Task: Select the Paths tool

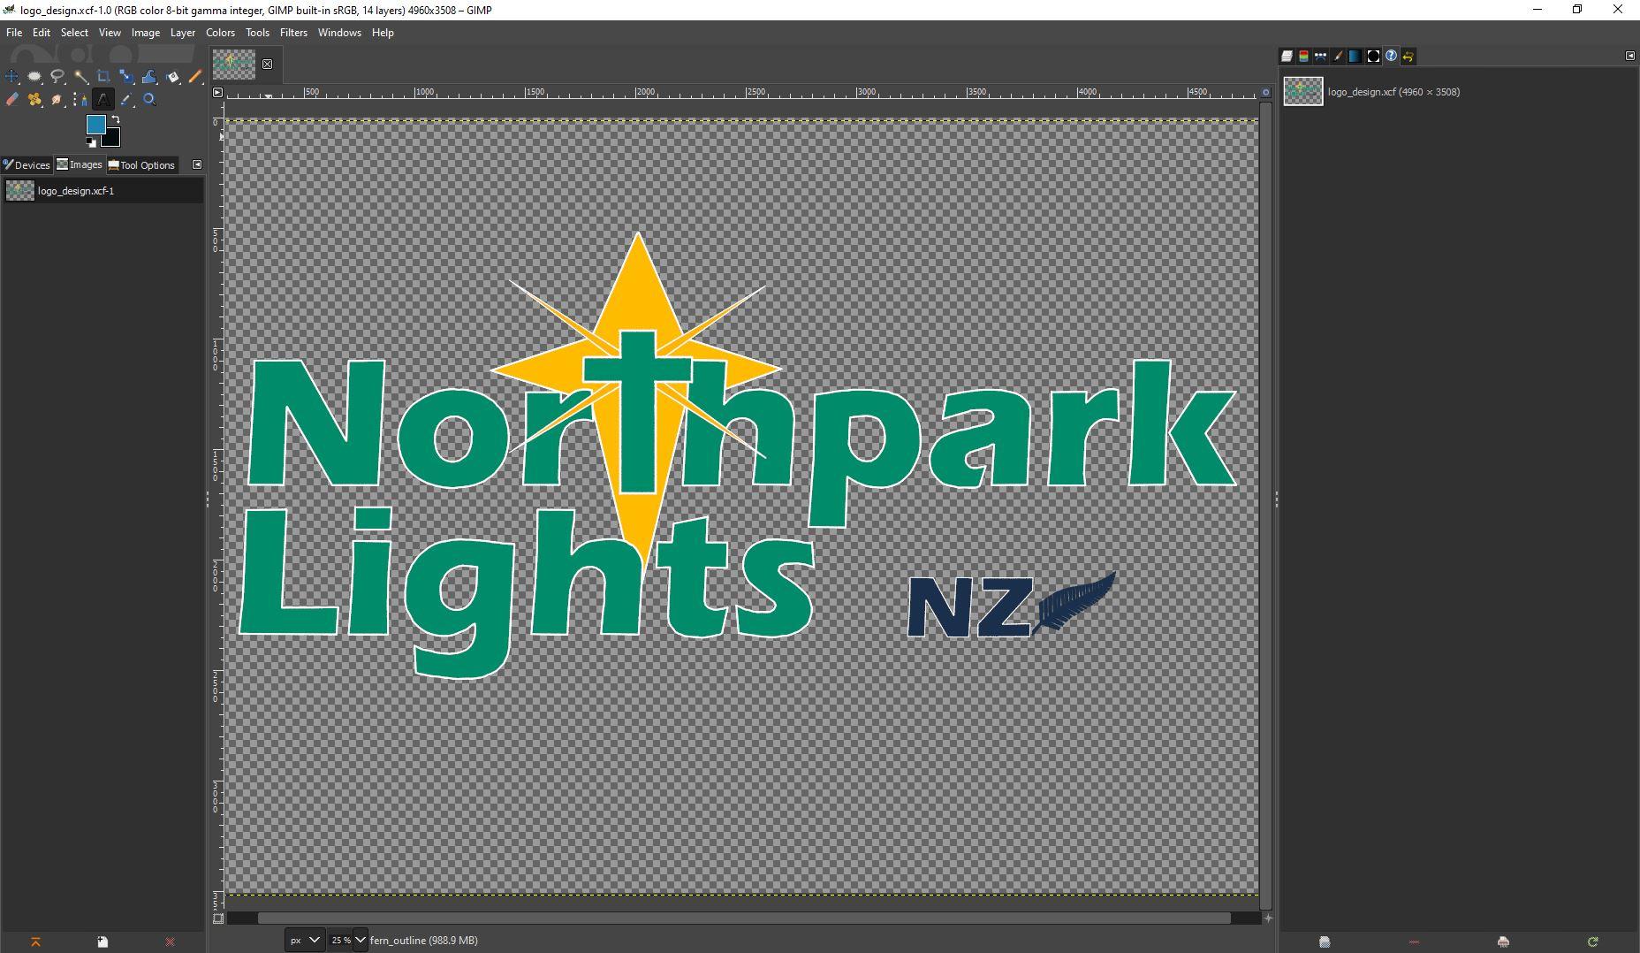Action: pos(80,100)
